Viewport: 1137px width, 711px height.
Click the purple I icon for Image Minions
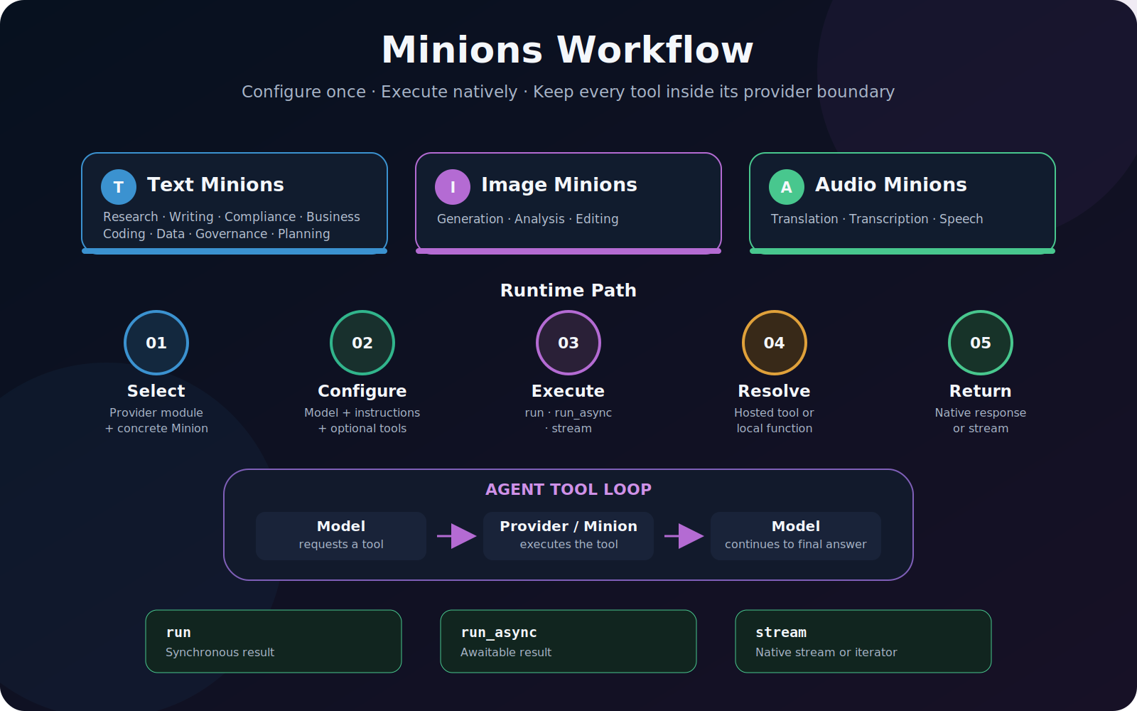point(453,187)
